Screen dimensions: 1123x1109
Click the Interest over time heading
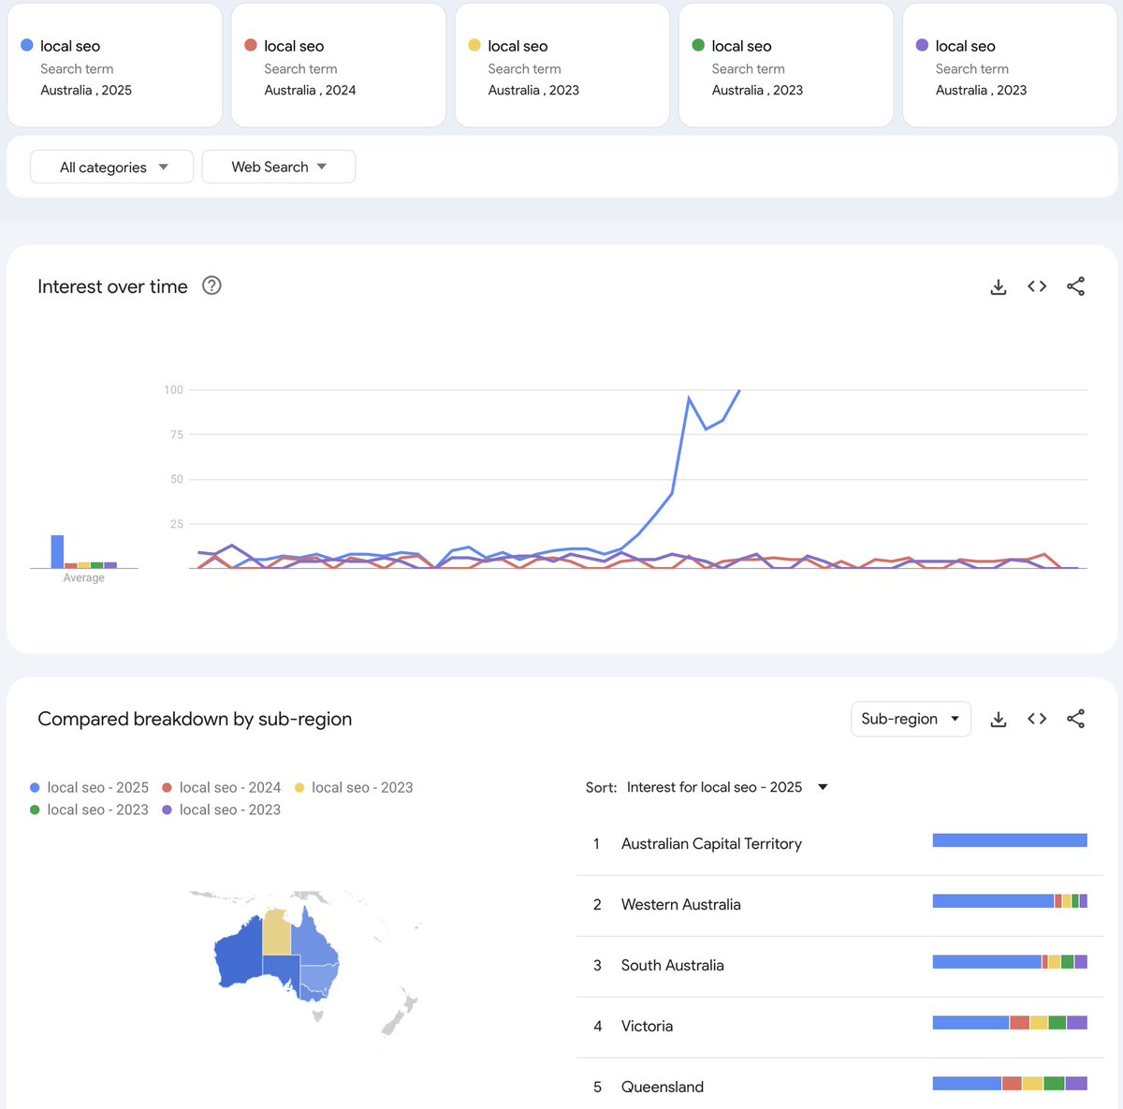[112, 286]
